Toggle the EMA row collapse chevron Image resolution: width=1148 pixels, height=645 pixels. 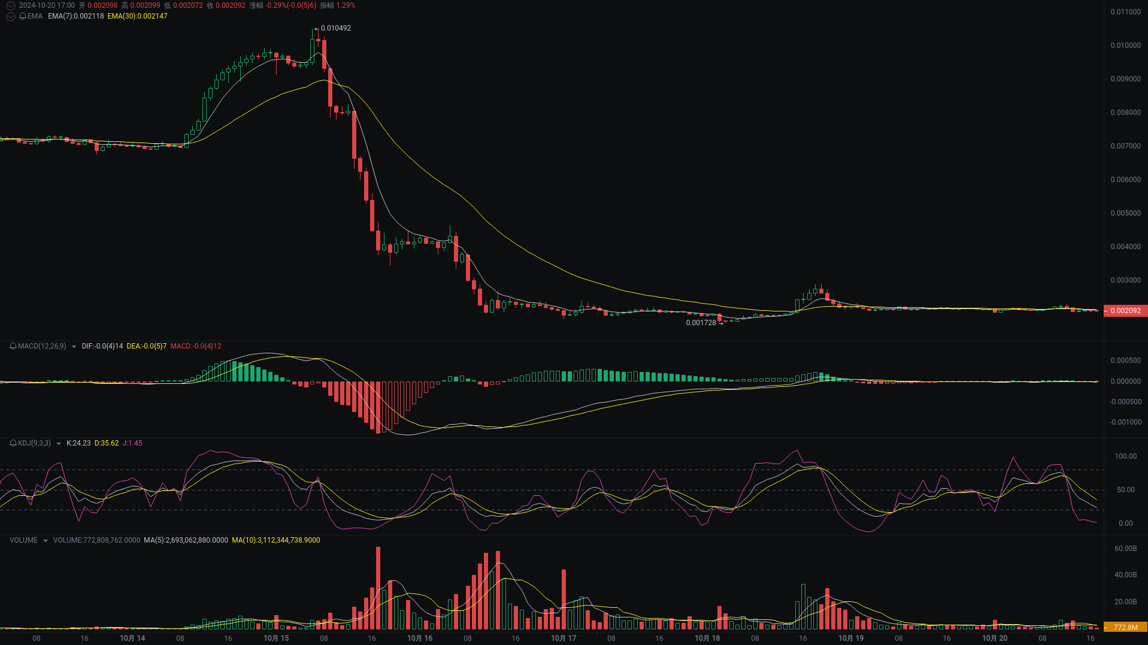coord(10,17)
